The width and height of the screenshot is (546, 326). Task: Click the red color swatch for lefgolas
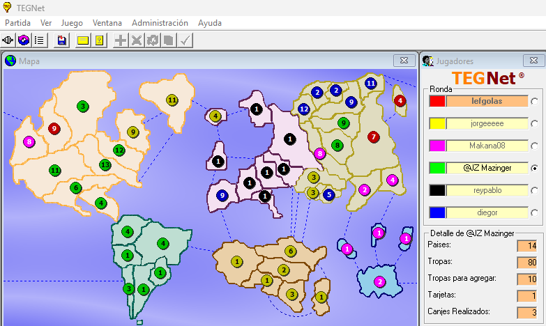click(437, 101)
